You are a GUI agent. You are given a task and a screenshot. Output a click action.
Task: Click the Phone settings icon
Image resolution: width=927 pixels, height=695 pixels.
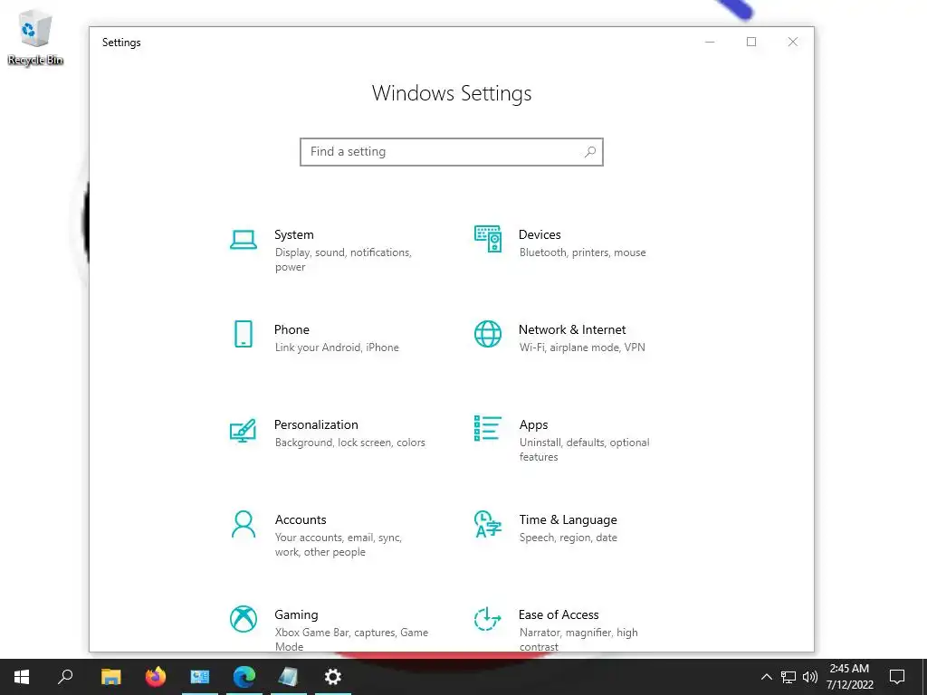point(243,334)
